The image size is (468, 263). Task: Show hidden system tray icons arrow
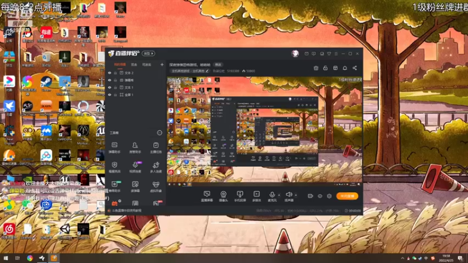pos(402,258)
